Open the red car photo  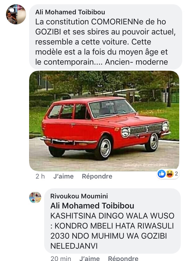[104, 121]
